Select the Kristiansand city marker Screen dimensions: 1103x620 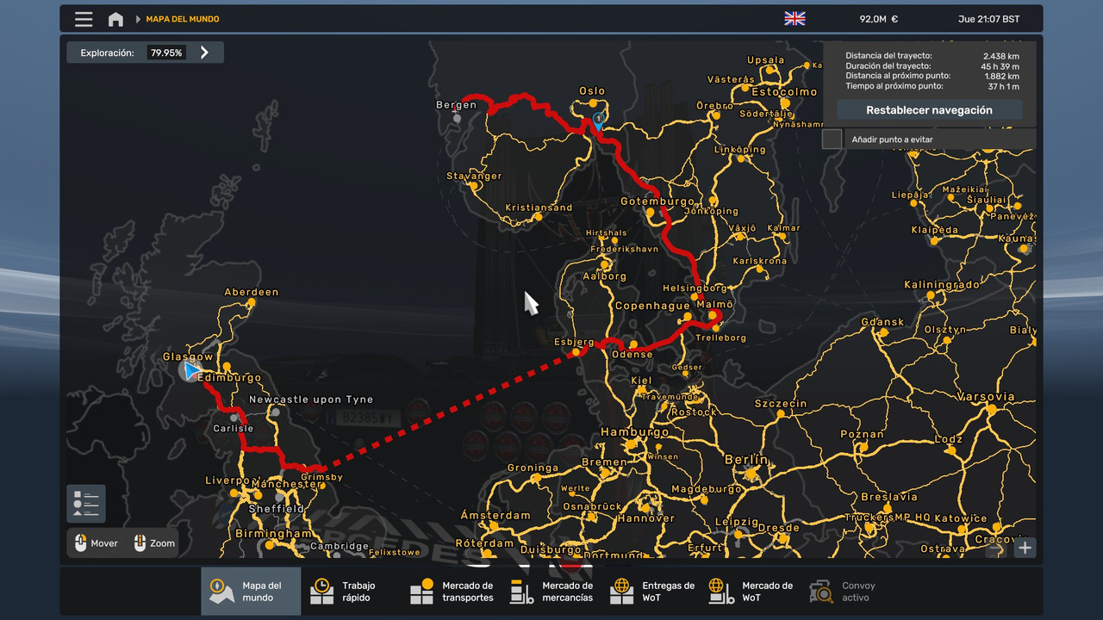click(539, 217)
